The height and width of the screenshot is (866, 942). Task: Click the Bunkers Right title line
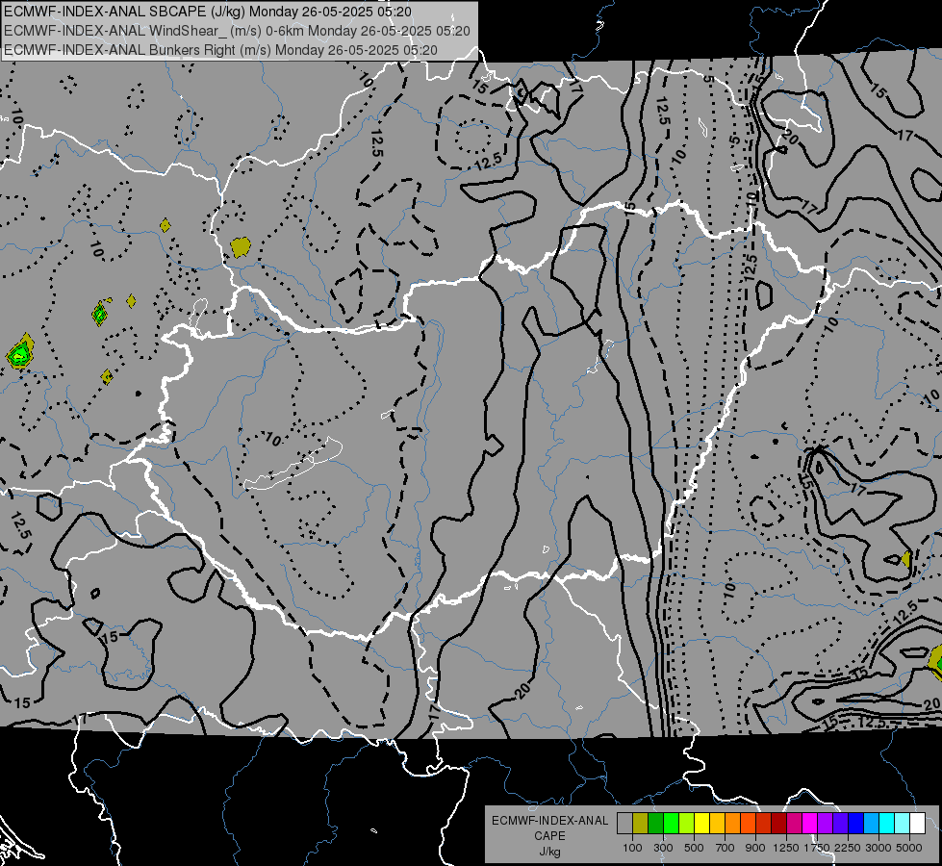click(x=220, y=50)
